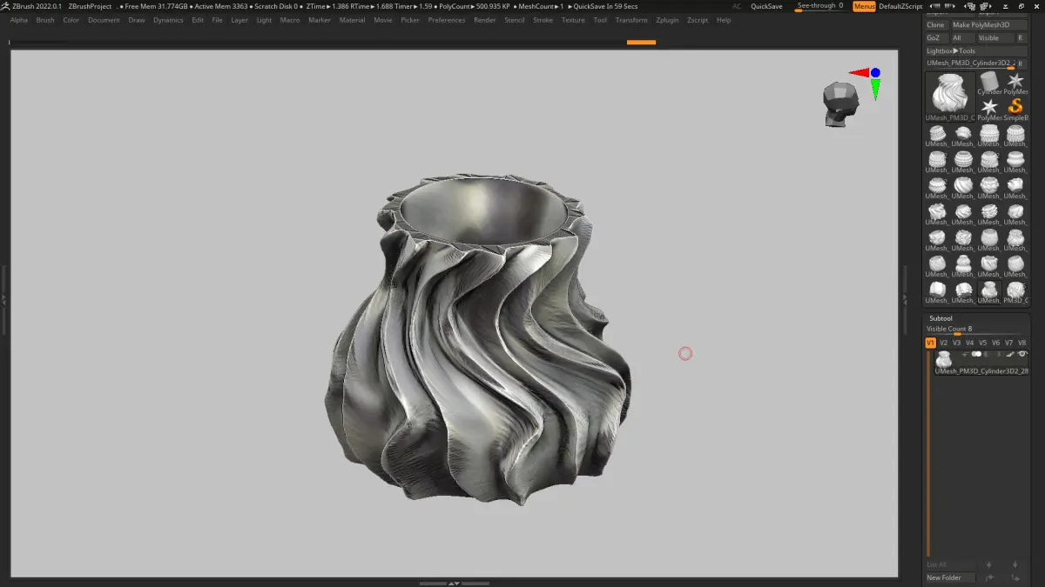Open the Document menu
Viewport: 1045px width, 587px height.
(104, 20)
